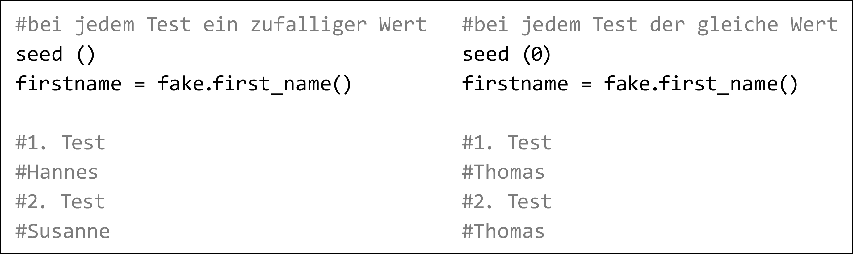Click the seed (0) call line

coord(506,54)
